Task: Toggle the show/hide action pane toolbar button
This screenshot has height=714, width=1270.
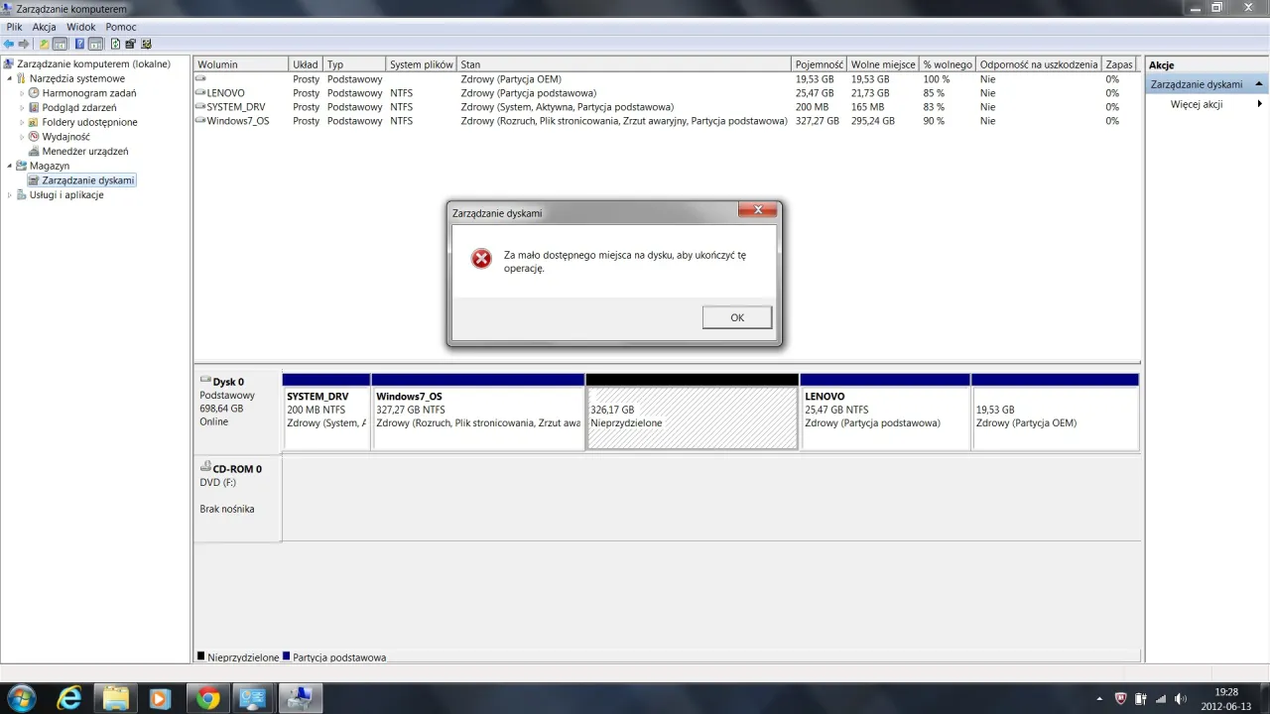Action: pos(96,44)
